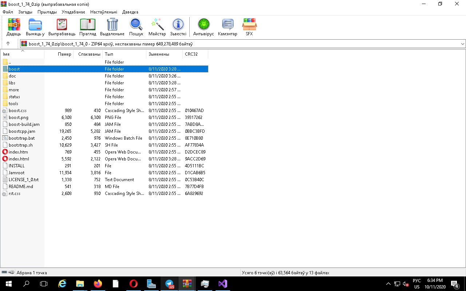The width and height of the screenshot is (466, 291).
Task: Sort by Зменены column header
Action: (165, 54)
